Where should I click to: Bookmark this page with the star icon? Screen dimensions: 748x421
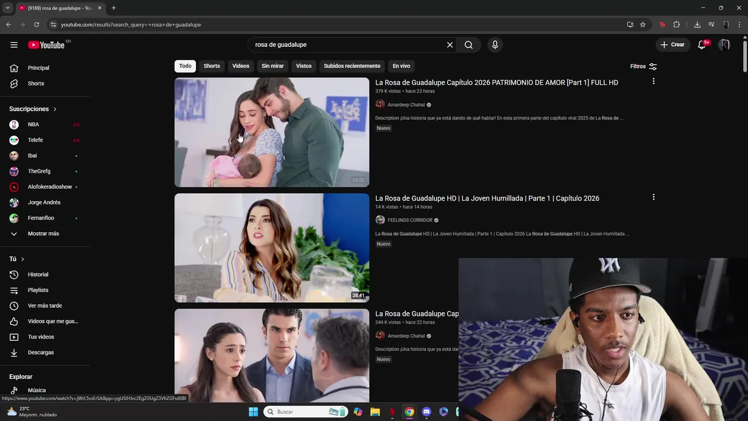coord(643,25)
